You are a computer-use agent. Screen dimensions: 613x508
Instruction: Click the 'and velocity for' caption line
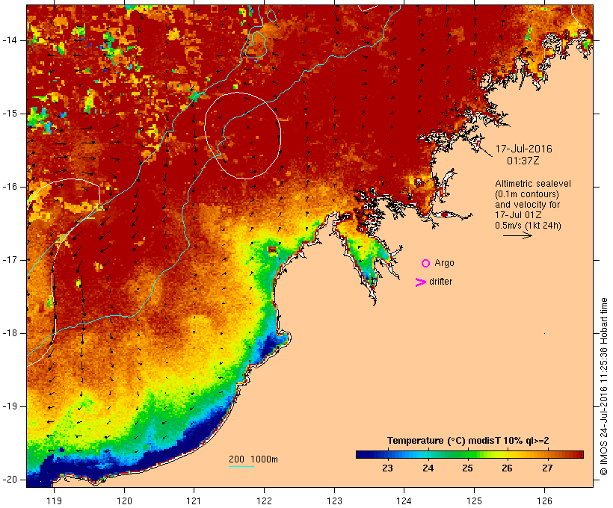[x=527, y=205]
